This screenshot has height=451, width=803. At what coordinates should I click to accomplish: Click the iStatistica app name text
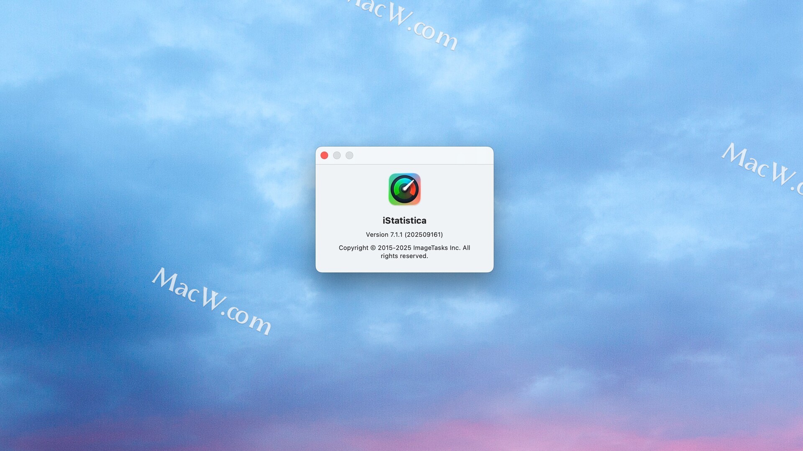coord(404,220)
